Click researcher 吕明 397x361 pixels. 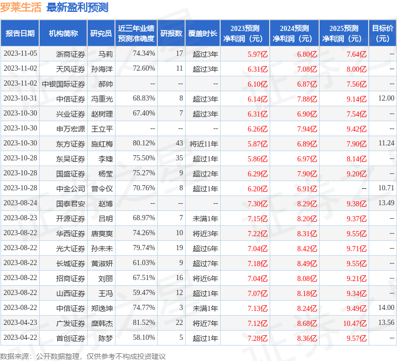pyautogui.click(x=106, y=218)
